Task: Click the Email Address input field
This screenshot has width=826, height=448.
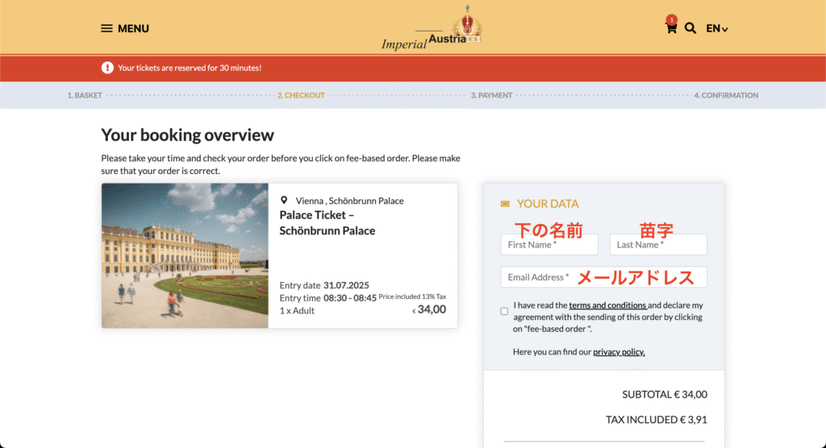Action: 603,277
